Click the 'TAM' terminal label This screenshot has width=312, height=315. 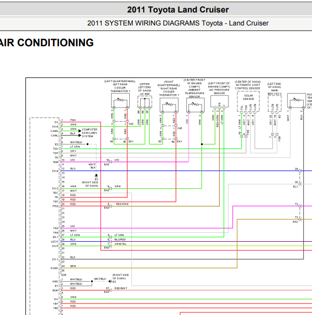pos(56,162)
